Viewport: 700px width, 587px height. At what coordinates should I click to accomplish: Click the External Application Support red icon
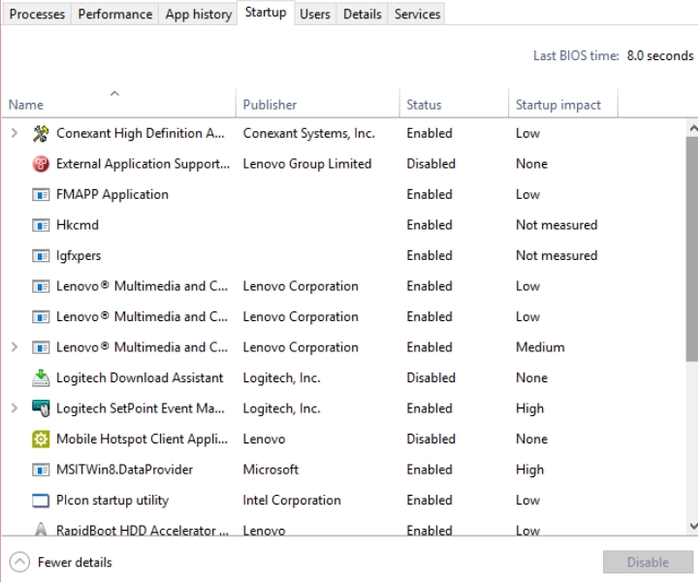click(41, 164)
